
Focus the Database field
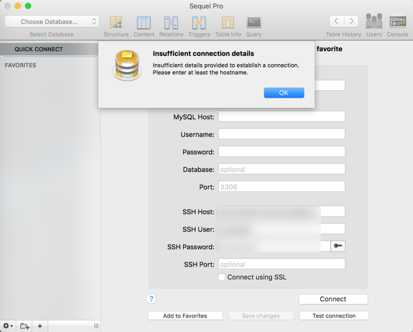282,169
